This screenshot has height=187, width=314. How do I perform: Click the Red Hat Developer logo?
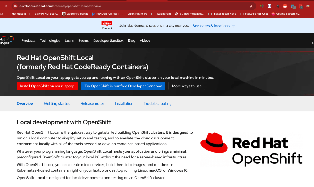7,40
